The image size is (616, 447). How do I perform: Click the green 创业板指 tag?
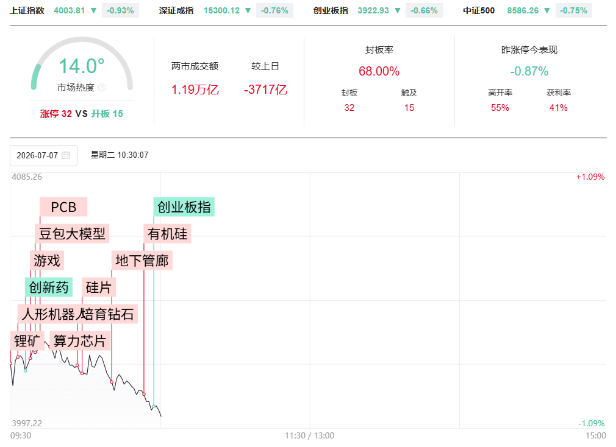[184, 206]
